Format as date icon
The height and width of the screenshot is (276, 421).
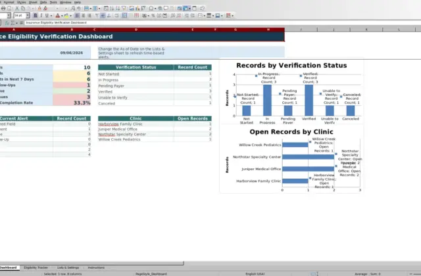coord(165,16)
